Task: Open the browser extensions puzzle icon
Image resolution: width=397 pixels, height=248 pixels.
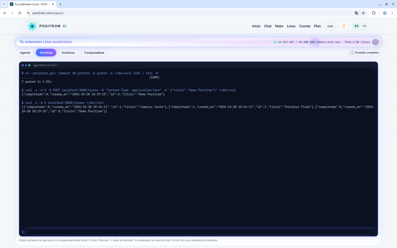Action: (x=374, y=13)
